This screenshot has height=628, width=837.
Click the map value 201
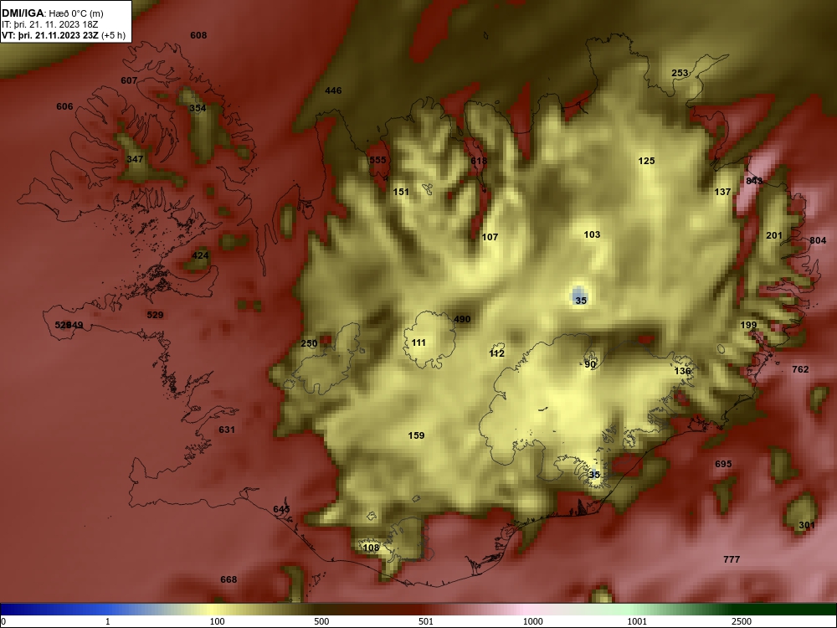[774, 235]
